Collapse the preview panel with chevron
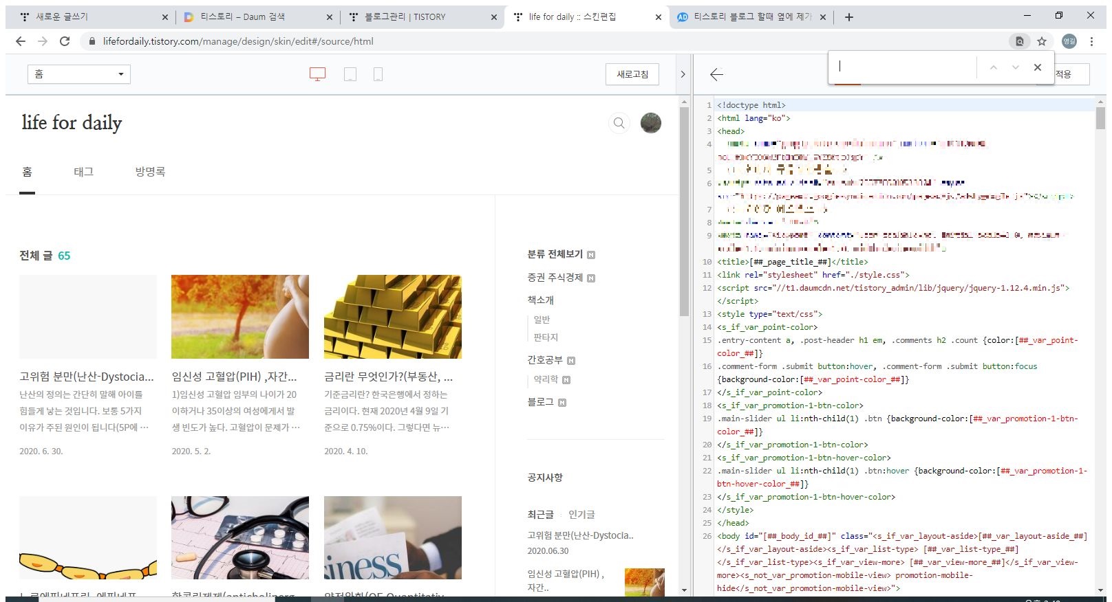Image resolution: width=1112 pixels, height=602 pixels. [683, 74]
